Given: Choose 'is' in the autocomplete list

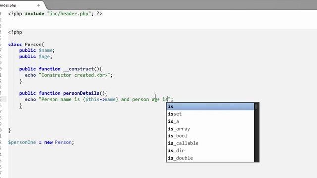Looking at the screenshot, I should [210, 107].
